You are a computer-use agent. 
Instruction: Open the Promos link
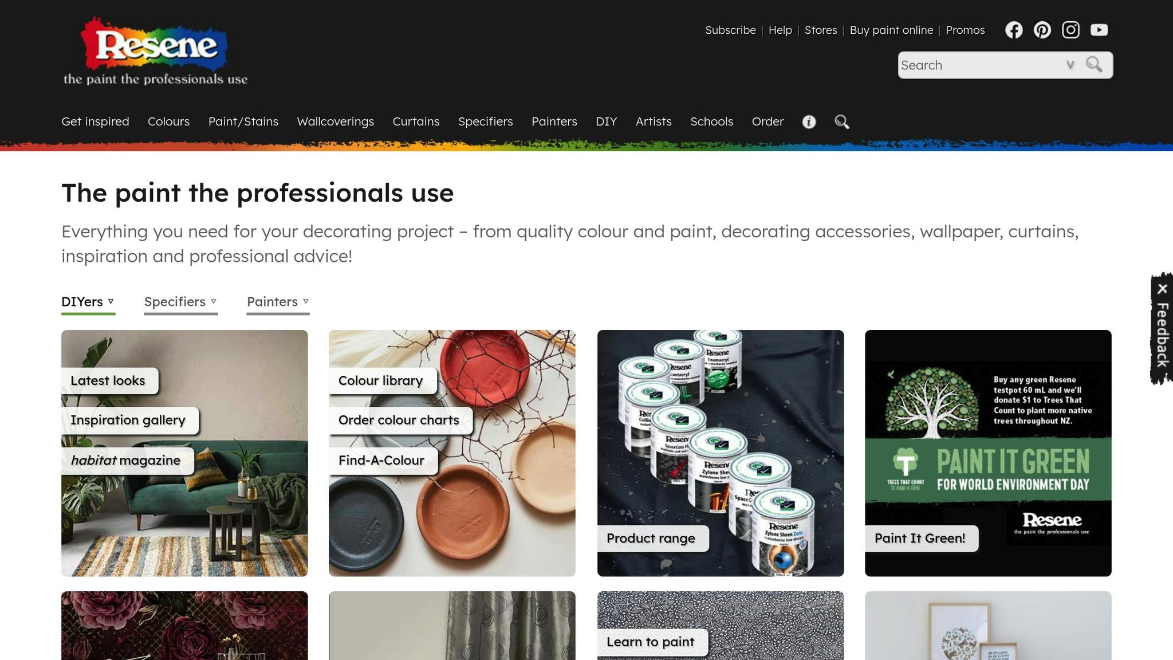[965, 30]
